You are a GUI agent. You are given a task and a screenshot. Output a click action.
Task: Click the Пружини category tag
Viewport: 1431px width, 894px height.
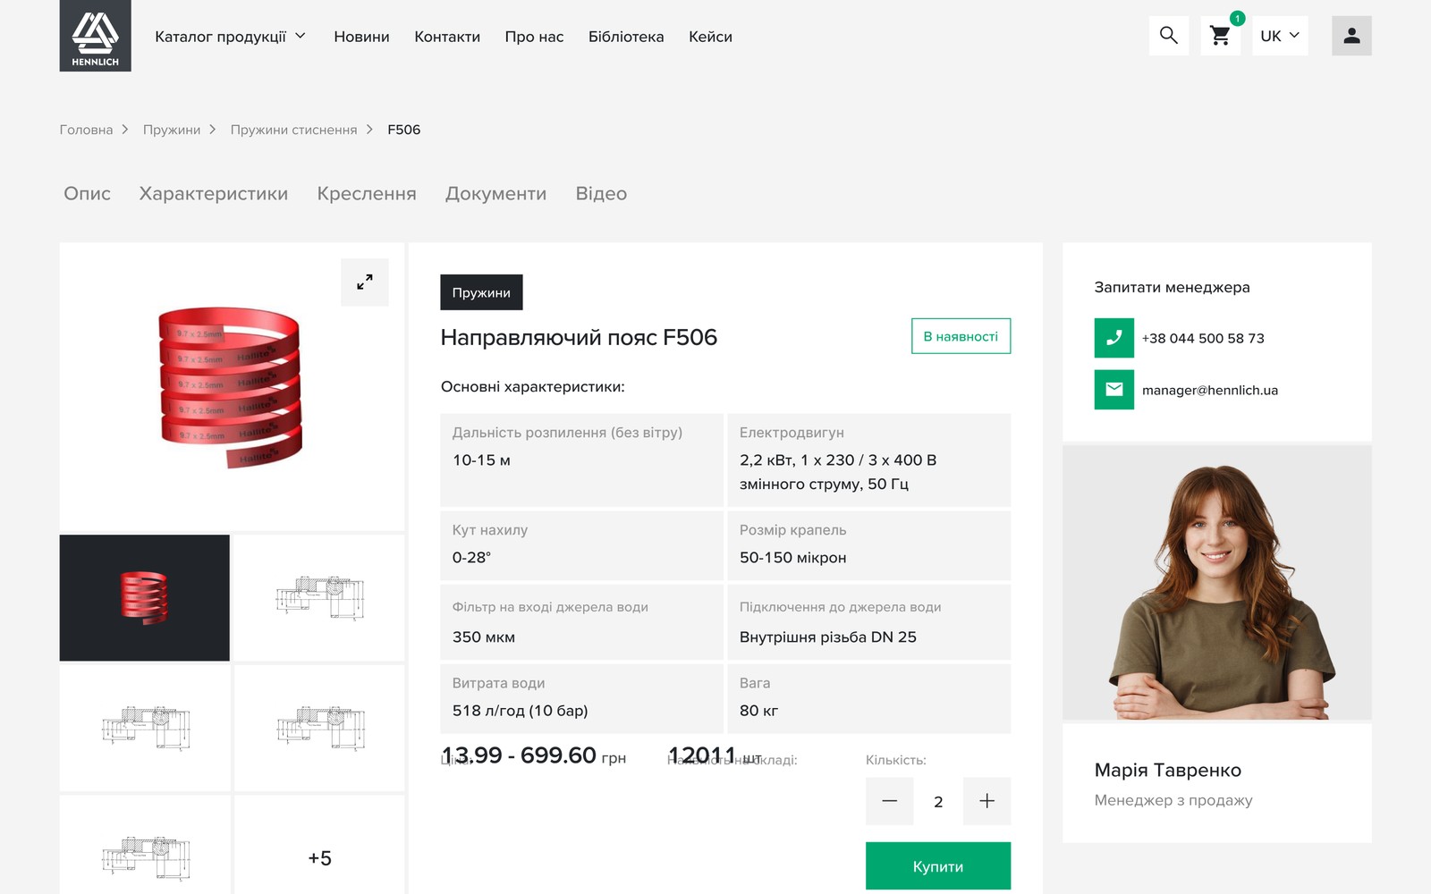[481, 292]
